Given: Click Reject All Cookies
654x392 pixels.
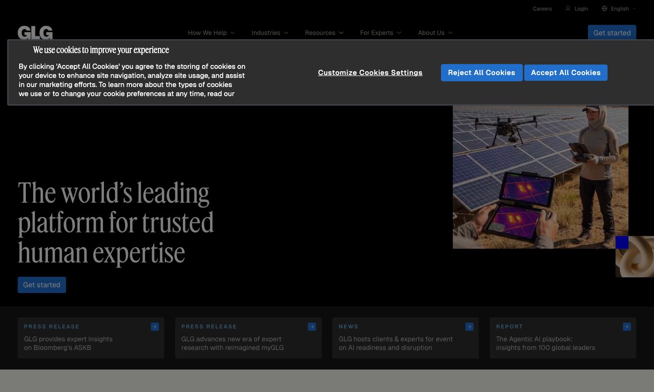Looking at the screenshot, I should (x=482, y=73).
